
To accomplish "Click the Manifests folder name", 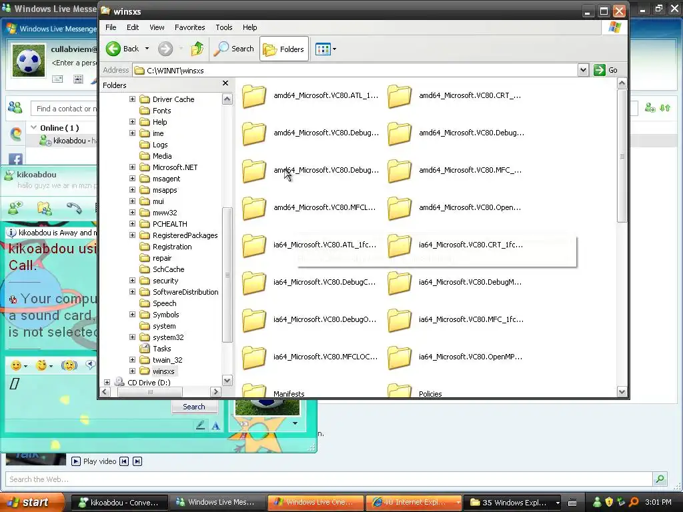I will (289, 393).
